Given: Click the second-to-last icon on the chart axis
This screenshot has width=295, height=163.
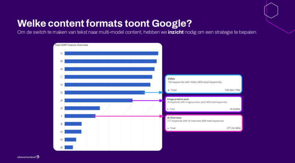Looking at the screenshot, I should (61, 140).
